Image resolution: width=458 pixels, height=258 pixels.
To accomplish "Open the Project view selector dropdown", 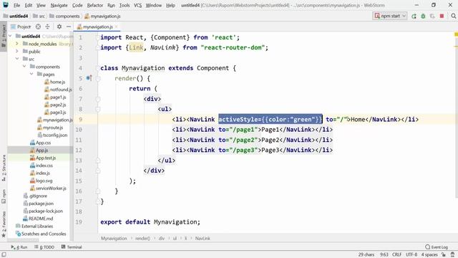I will tap(21, 27).
